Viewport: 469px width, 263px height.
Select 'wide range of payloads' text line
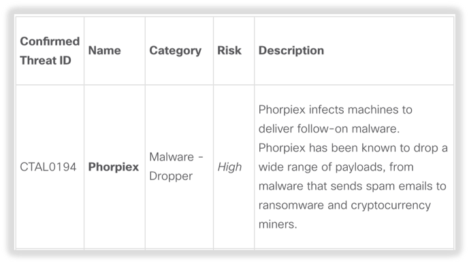pos(336,167)
